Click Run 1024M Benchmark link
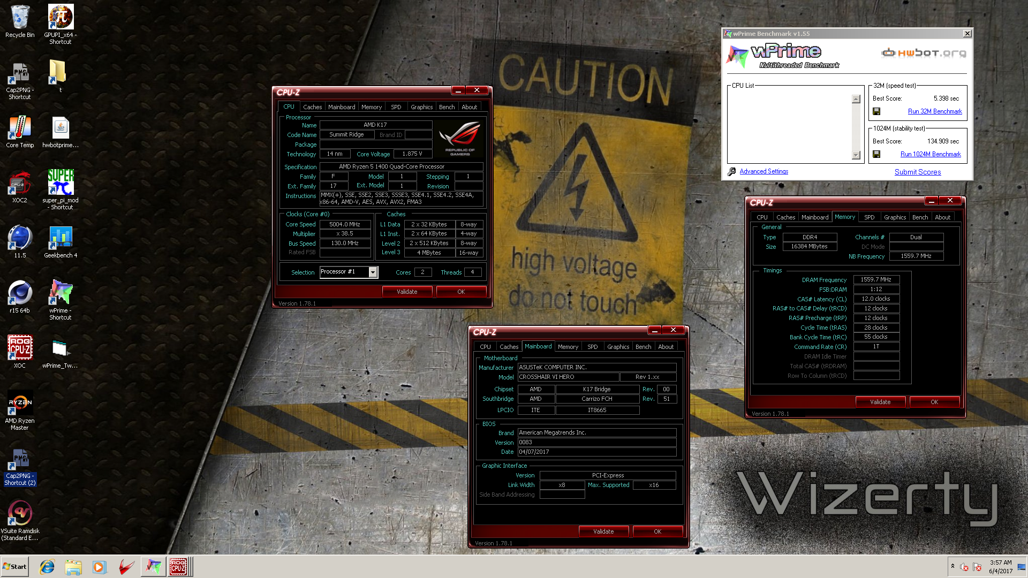Image resolution: width=1028 pixels, height=578 pixels. pyautogui.click(x=931, y=154)
